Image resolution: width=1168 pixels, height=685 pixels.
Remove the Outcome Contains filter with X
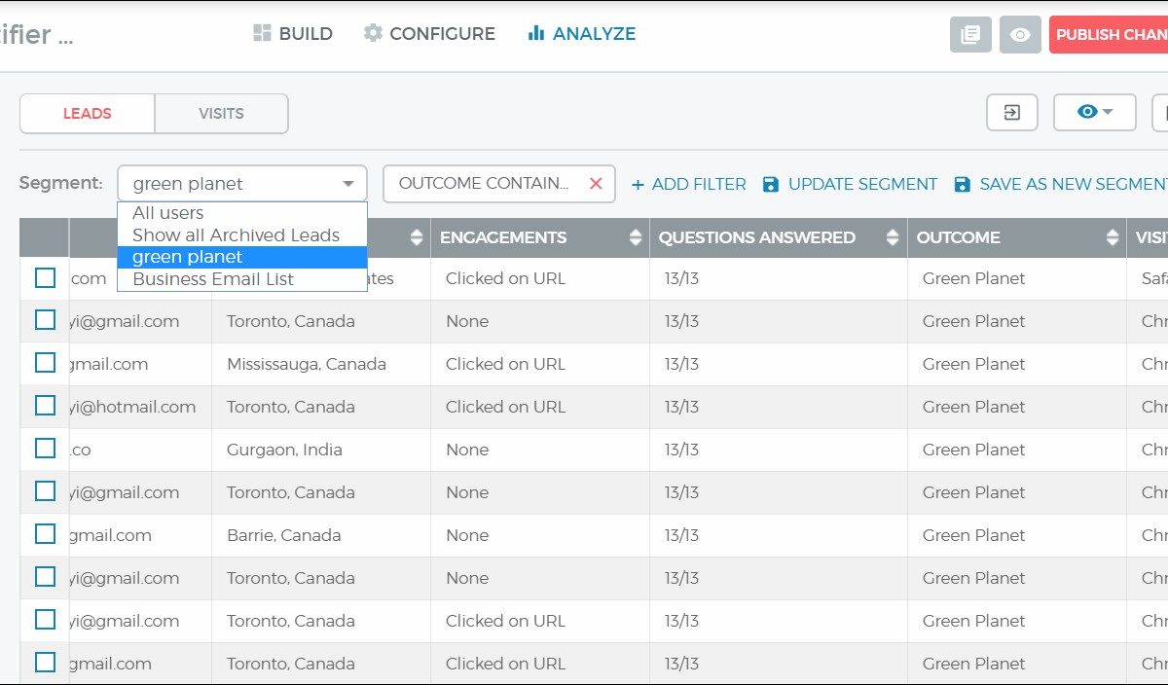tap(596, 183)
